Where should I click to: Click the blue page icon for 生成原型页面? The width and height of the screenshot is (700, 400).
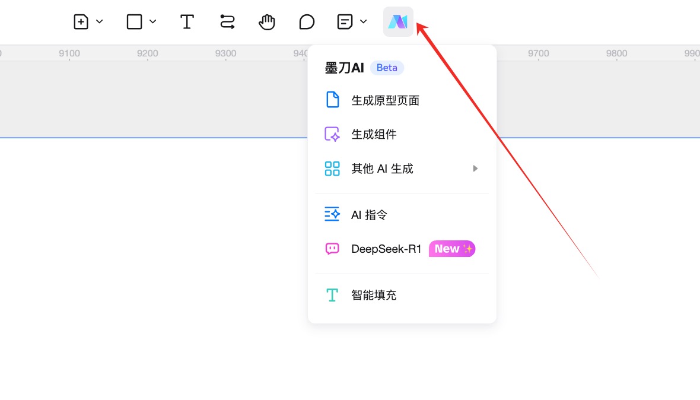pos(332,100)
